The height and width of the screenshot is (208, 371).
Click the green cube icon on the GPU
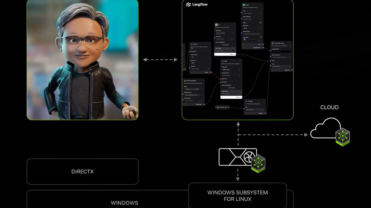pos(258,164)
